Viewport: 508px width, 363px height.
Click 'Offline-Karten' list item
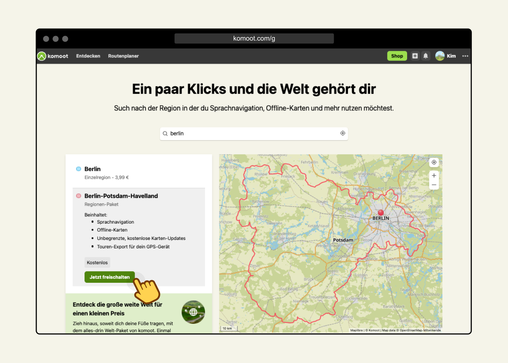pyautogui.click(x=112, y=230)
